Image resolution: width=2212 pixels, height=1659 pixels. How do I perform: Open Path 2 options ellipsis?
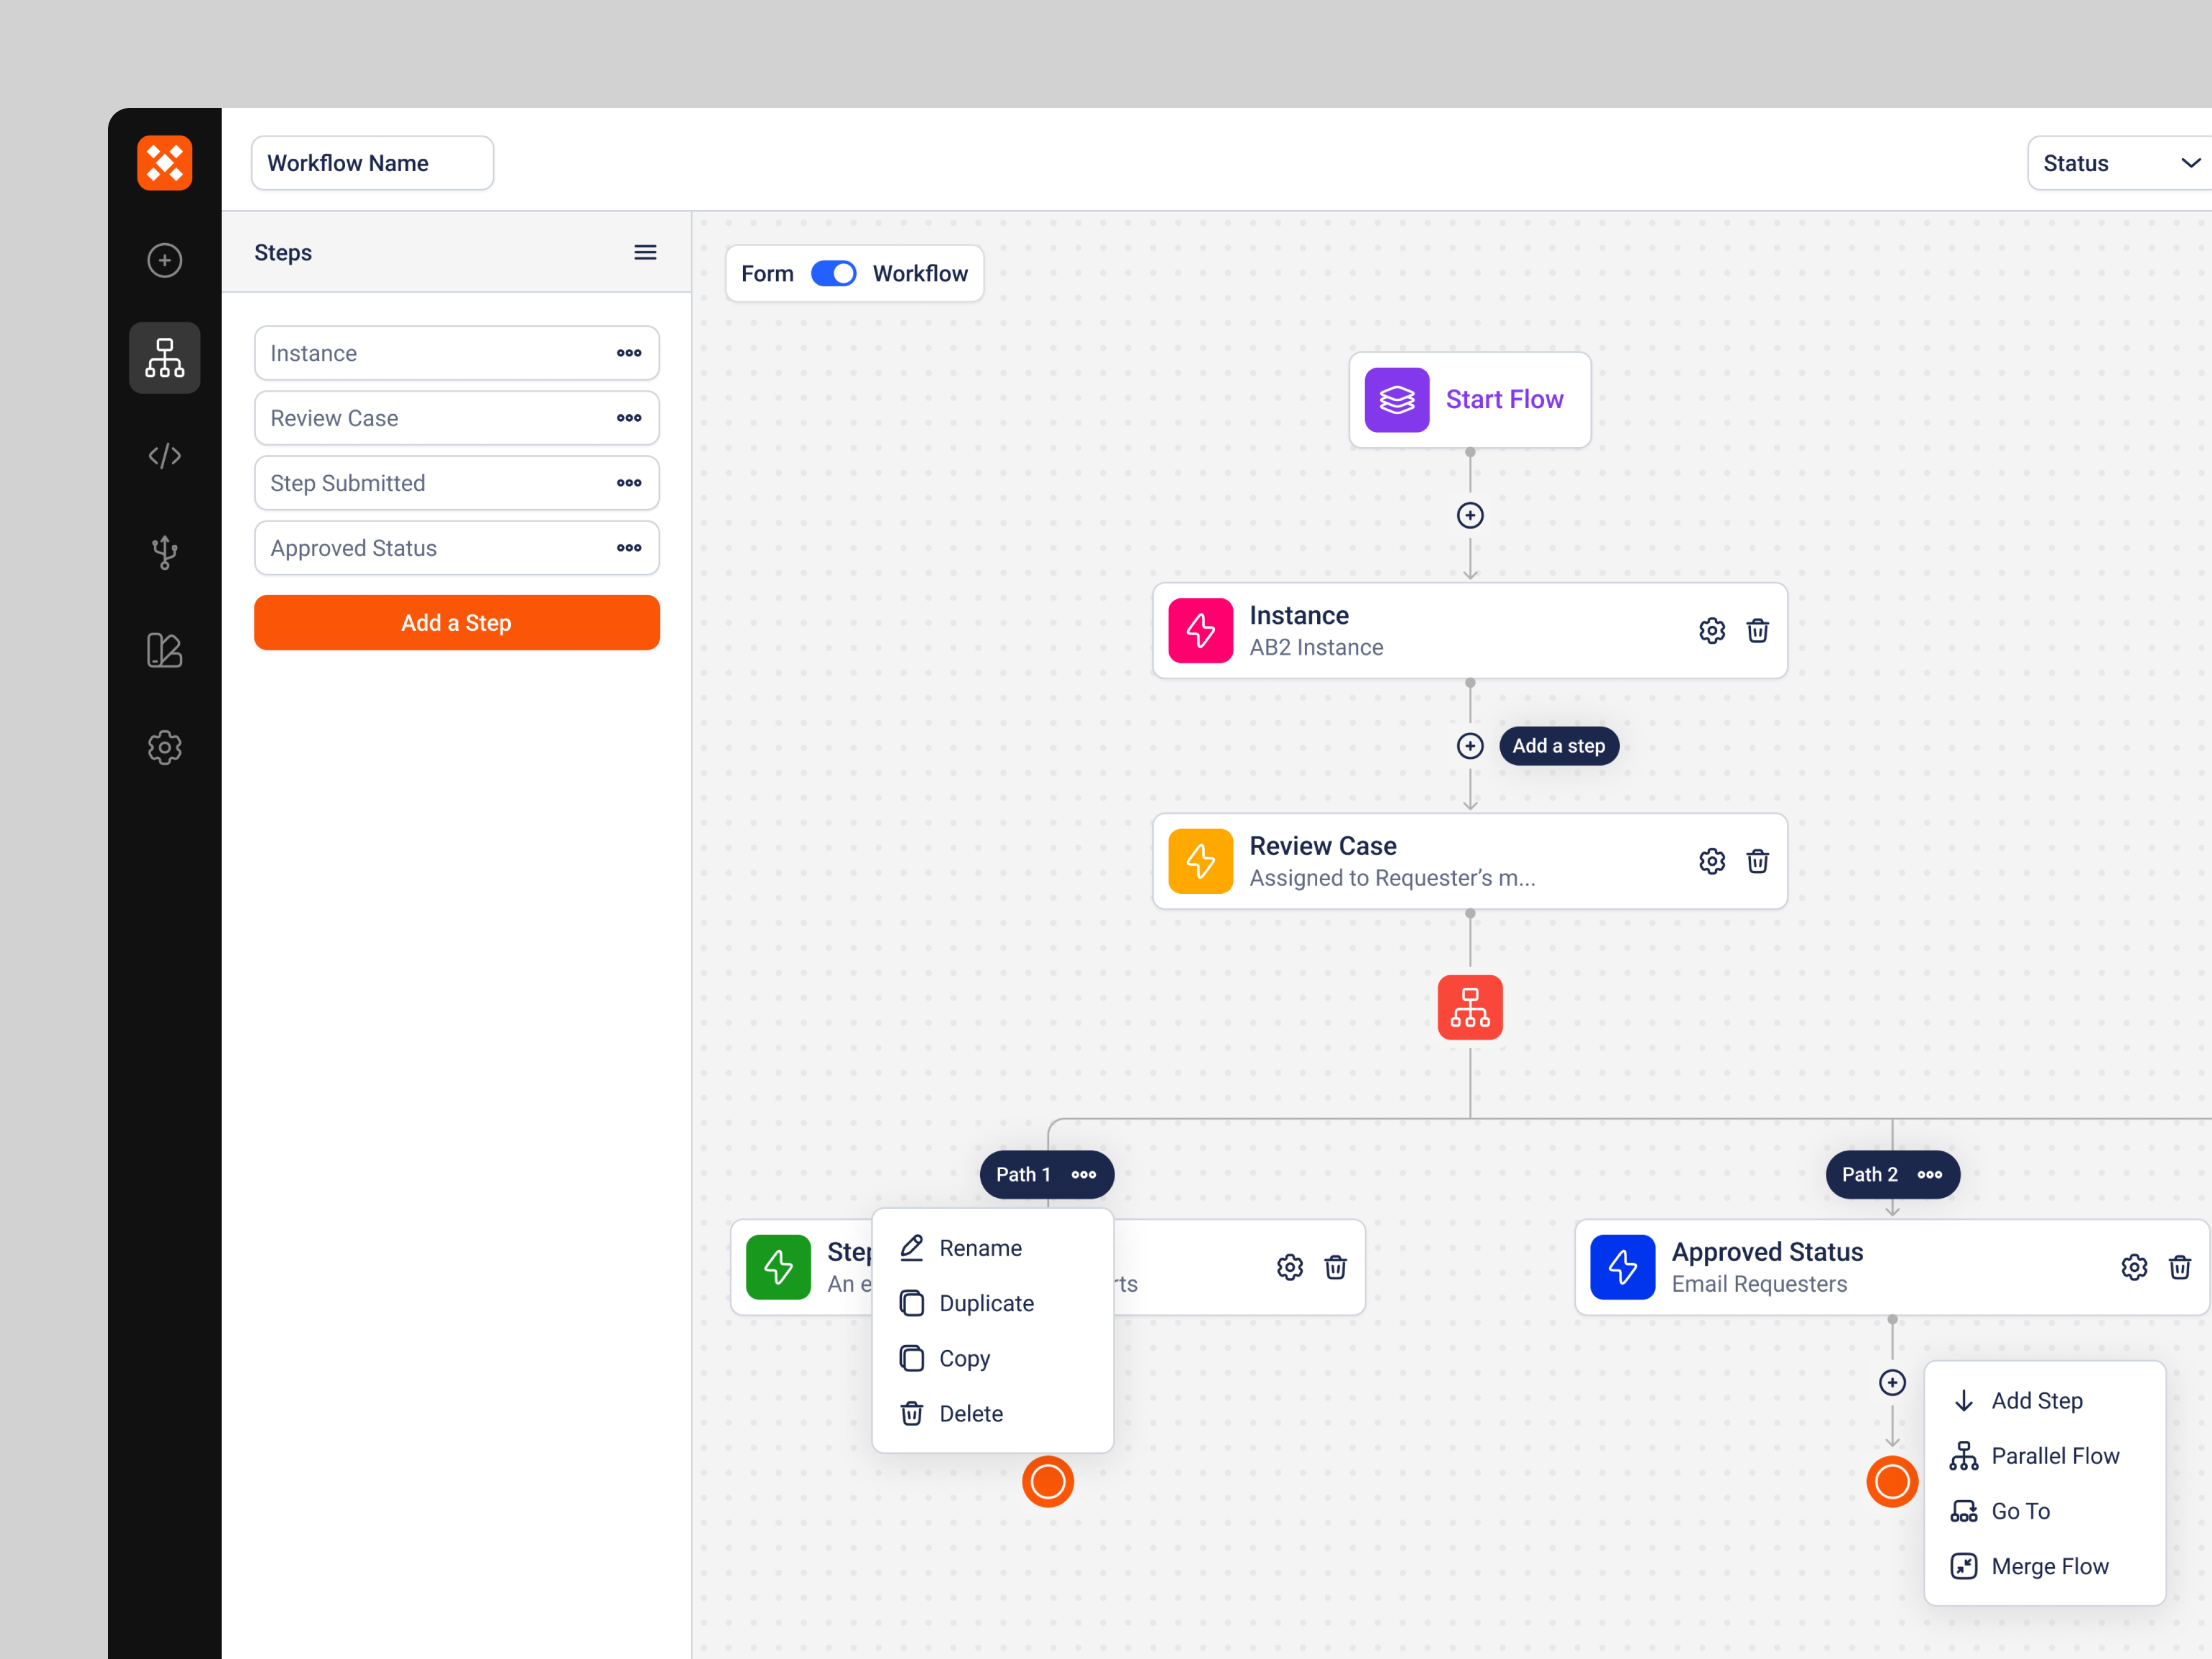(x=1929, y=1175)
